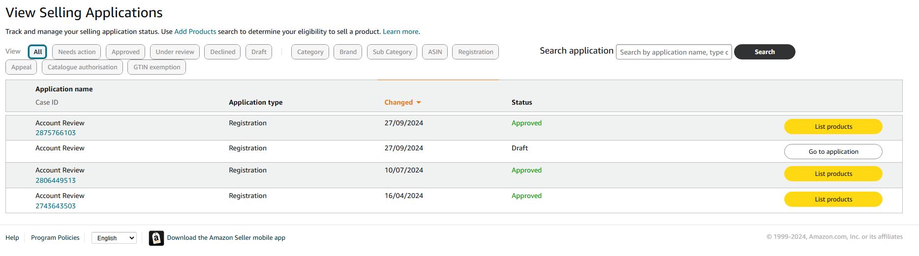The image size is (919, 256).
Task: Click Go to application for Draft row
Action: [833, 152]
